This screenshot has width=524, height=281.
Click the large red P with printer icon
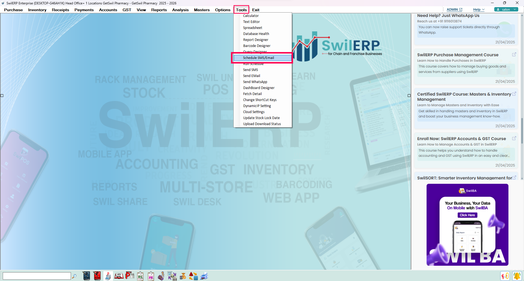tap(130, 276)
